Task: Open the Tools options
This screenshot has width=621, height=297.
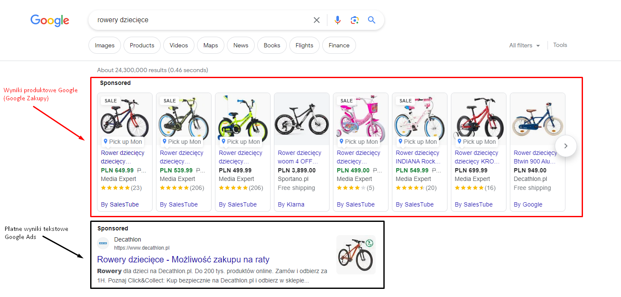Action: point(560,45)
